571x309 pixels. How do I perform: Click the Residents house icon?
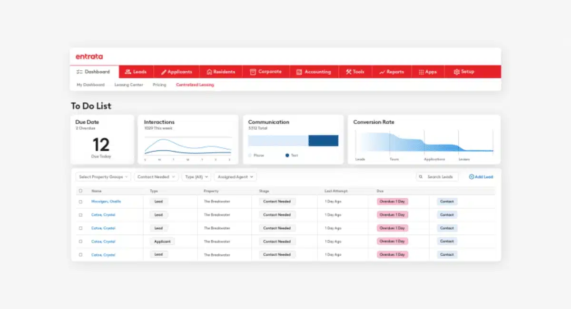pyautogui.click(x=209, y=72)
